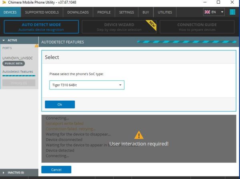Click the Autodetect features sidebar progress bar
The height and width of the screenshot is (179, 240).
click(19, 76)
